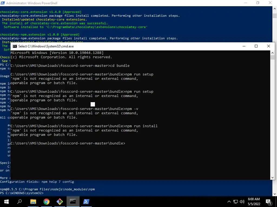Image resolution: width=277 pixels, height=207 pixels.
Task: Click the cmd scrollbar thumb
Action: tap(272, 57)
